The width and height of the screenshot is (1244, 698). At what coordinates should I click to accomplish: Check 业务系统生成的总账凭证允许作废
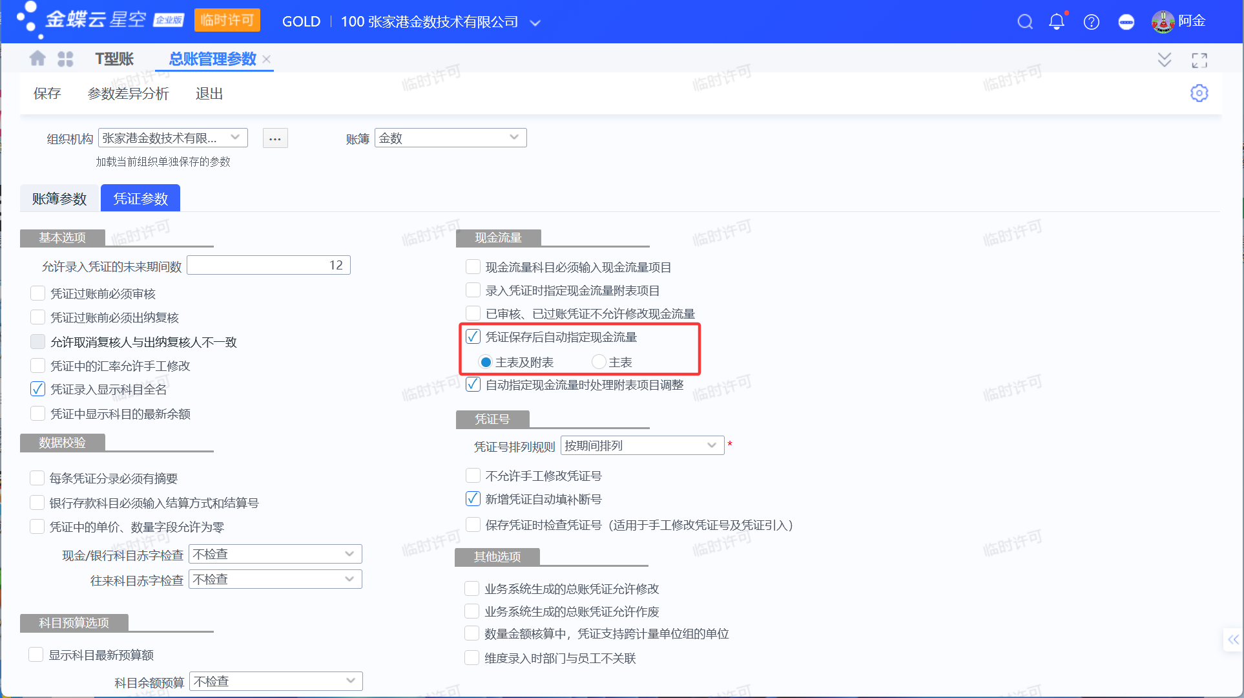point(472,611)
